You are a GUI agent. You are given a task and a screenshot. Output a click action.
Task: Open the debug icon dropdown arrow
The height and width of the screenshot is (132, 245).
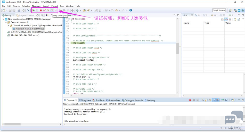coord(80,10)
